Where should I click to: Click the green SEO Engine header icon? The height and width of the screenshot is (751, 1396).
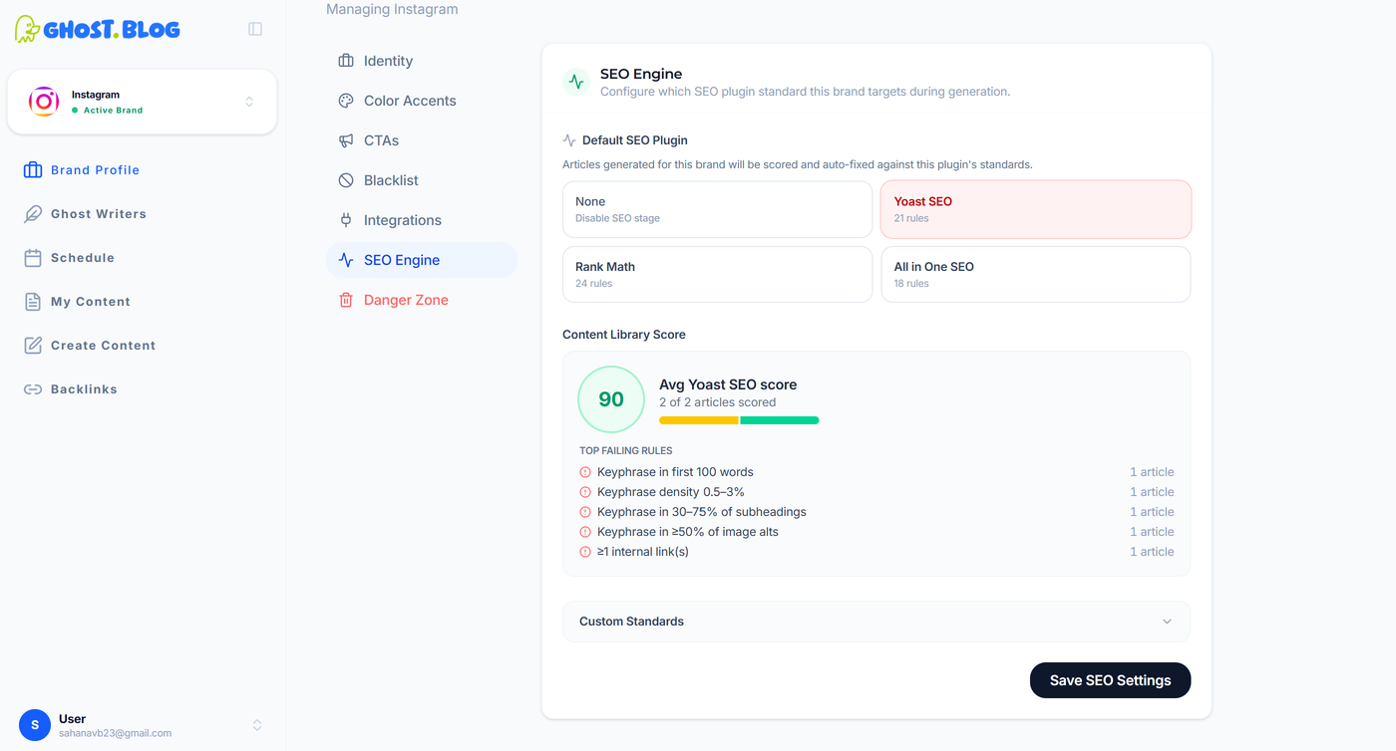tap(576, 82)
